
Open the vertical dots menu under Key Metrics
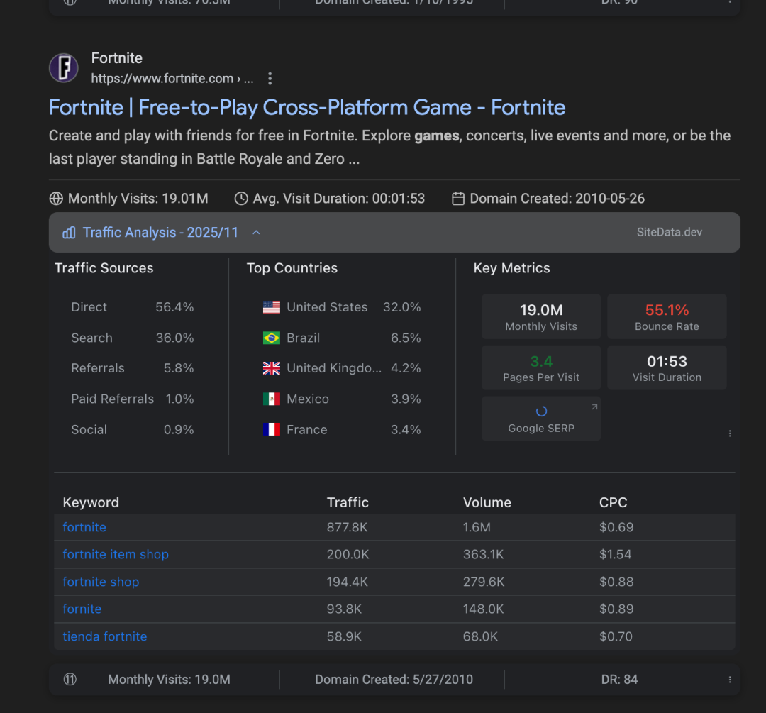(730, 433)
